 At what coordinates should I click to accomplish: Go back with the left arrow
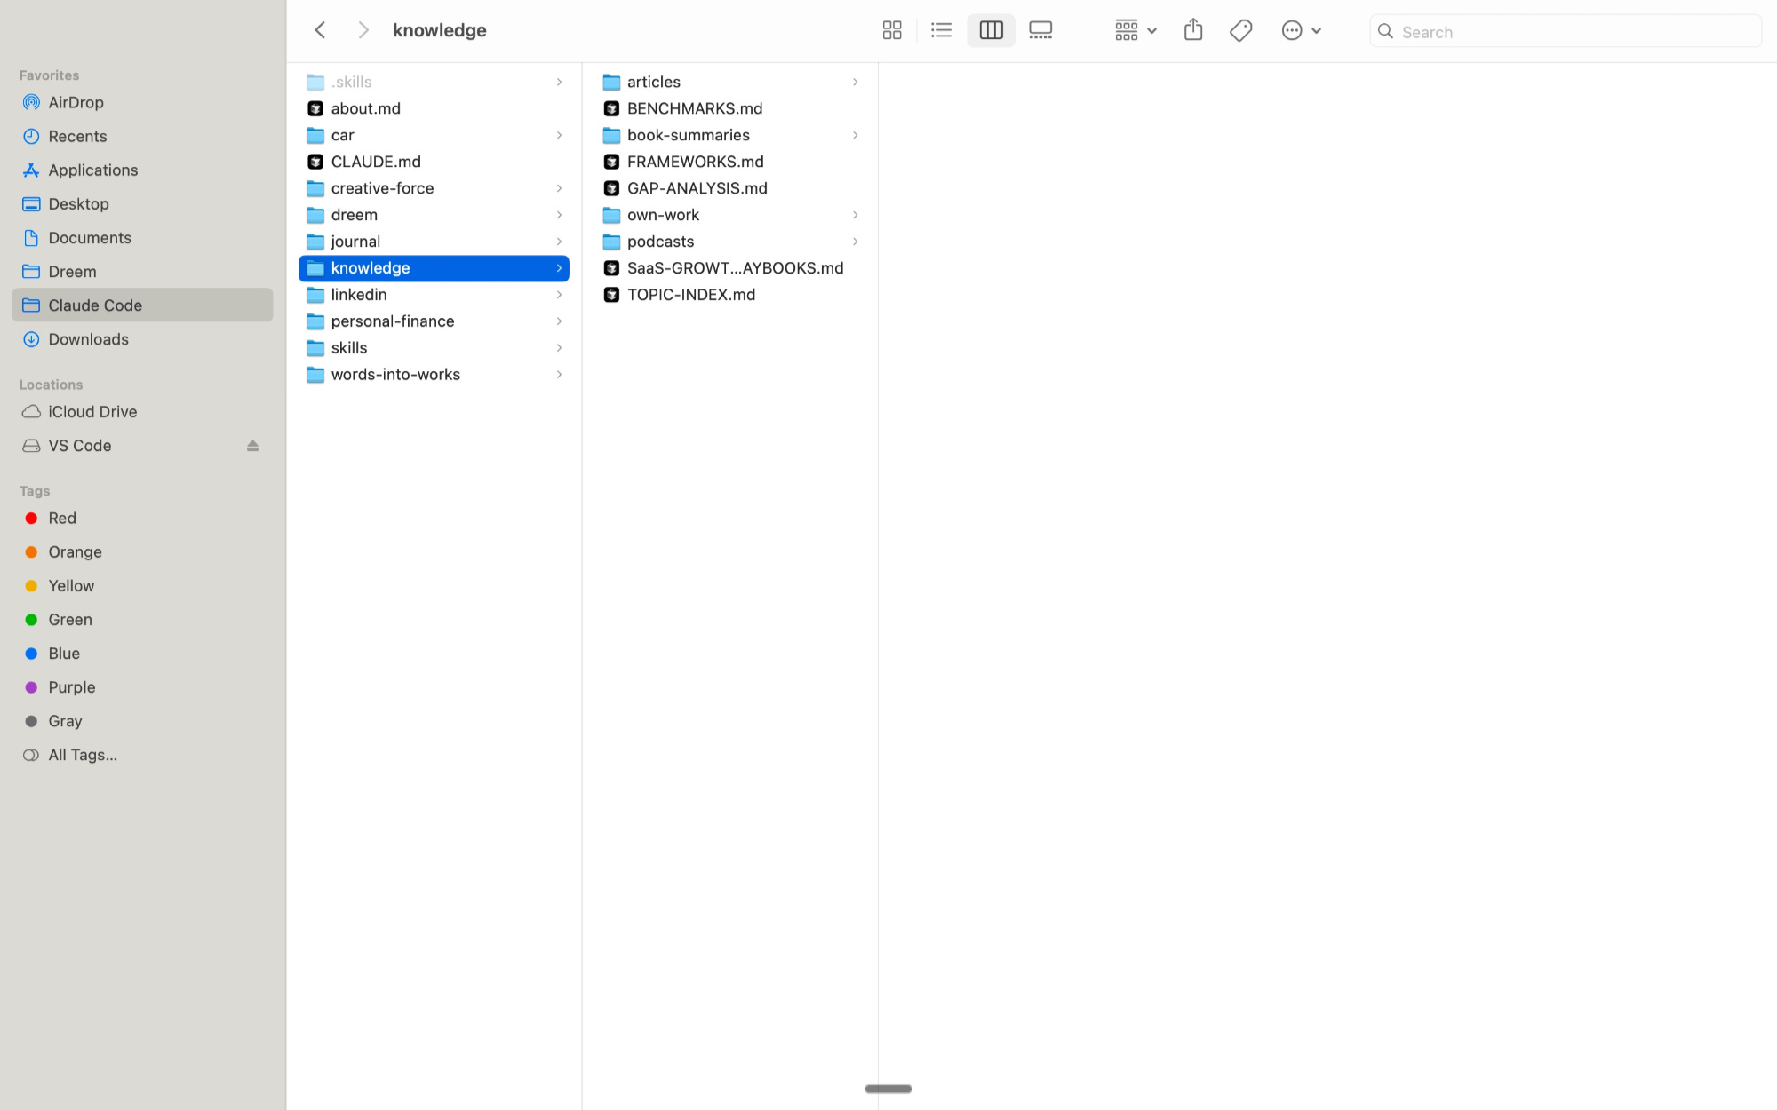tap(321, 31)
